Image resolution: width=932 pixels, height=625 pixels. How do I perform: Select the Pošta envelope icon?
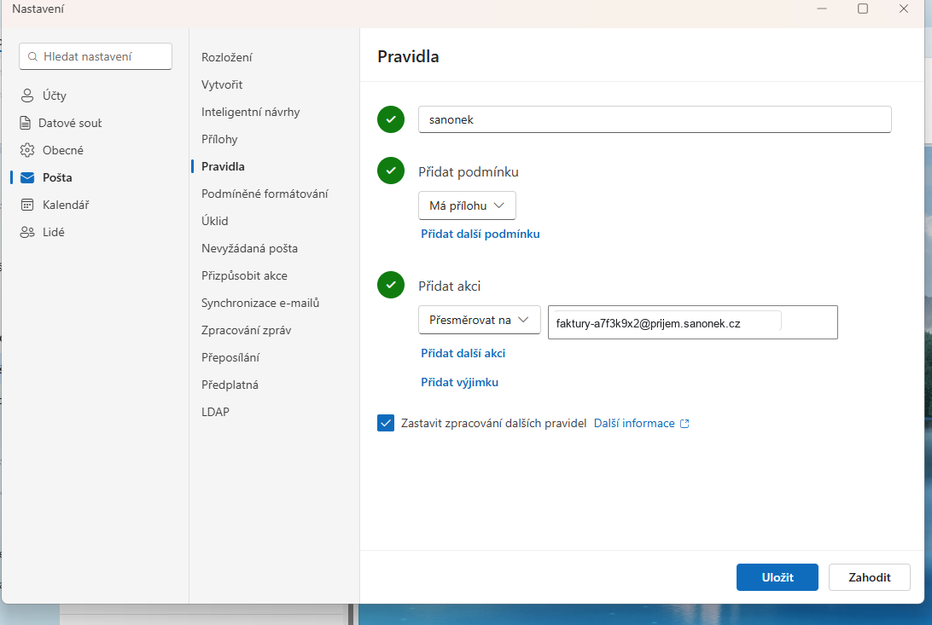point(27,177)
